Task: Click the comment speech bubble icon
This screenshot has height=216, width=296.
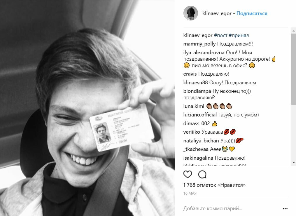Action: click(202, 175)
